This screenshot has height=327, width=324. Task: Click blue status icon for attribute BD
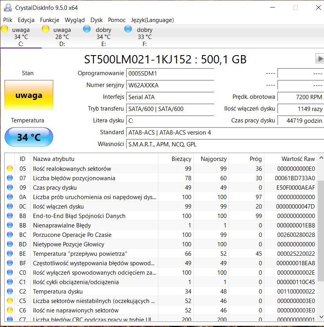click(x=10, y=244)
